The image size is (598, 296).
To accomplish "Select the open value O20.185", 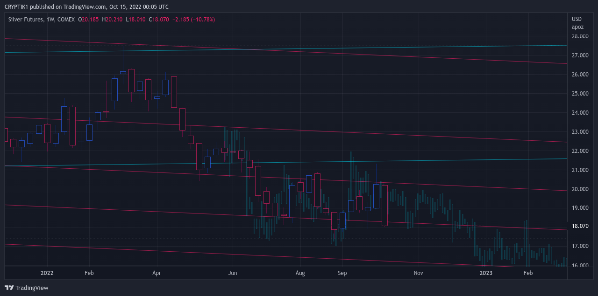I will pos(88,20).
